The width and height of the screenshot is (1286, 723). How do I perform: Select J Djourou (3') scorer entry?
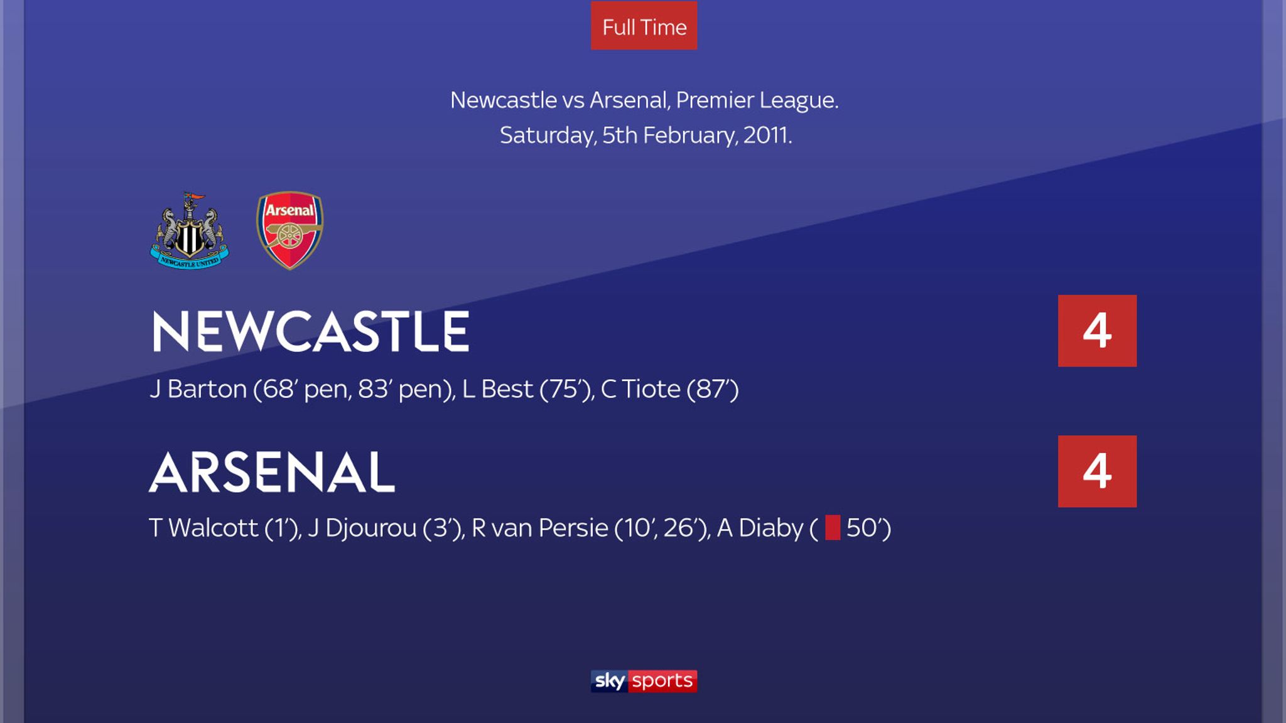[x=386, y=528]
